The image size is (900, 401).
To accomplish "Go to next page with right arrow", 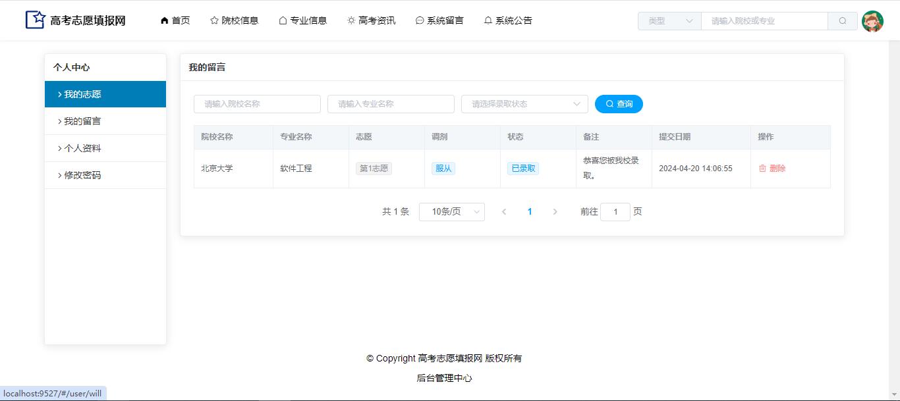I will pyautogui.click(x=555, y=212).
